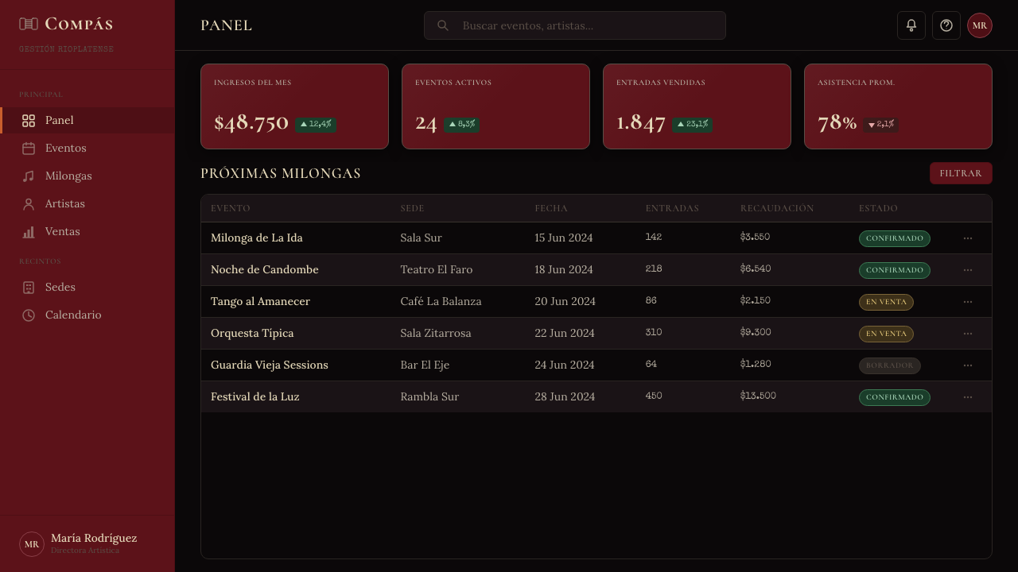Open event Milonga de La Ida
Image resolution: width=1018 pixels, height=572 pixels.
(257, 238)
